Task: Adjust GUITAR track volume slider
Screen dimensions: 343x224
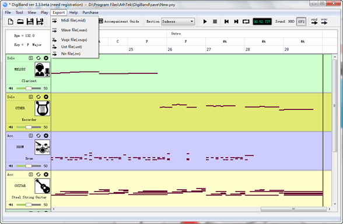Action: click(x=29, y=205)
